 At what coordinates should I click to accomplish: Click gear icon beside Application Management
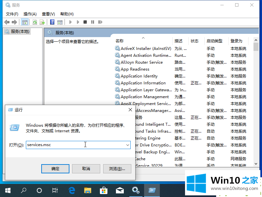(118, 97)
